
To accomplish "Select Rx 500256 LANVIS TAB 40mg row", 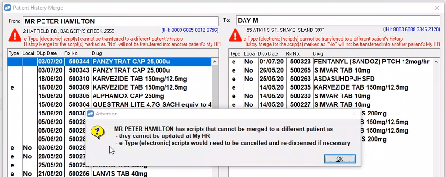I will [109, 173].
